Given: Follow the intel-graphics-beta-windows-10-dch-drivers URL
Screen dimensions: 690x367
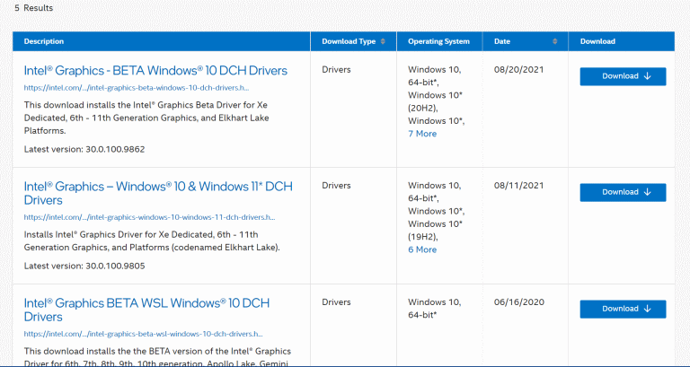Looking at the screenshot, I should 137,88.
